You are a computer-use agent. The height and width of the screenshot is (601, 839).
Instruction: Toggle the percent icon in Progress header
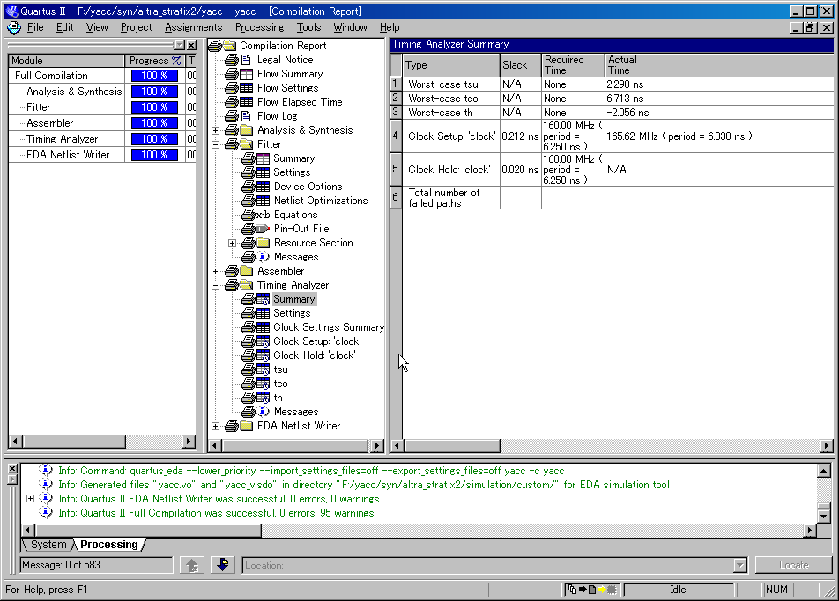176,61
